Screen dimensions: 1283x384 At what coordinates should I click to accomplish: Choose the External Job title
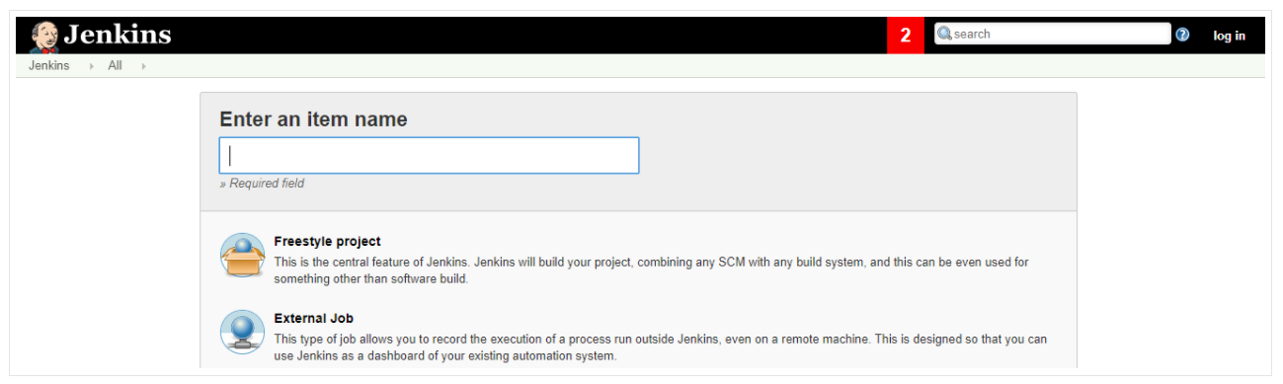(313, 318)
